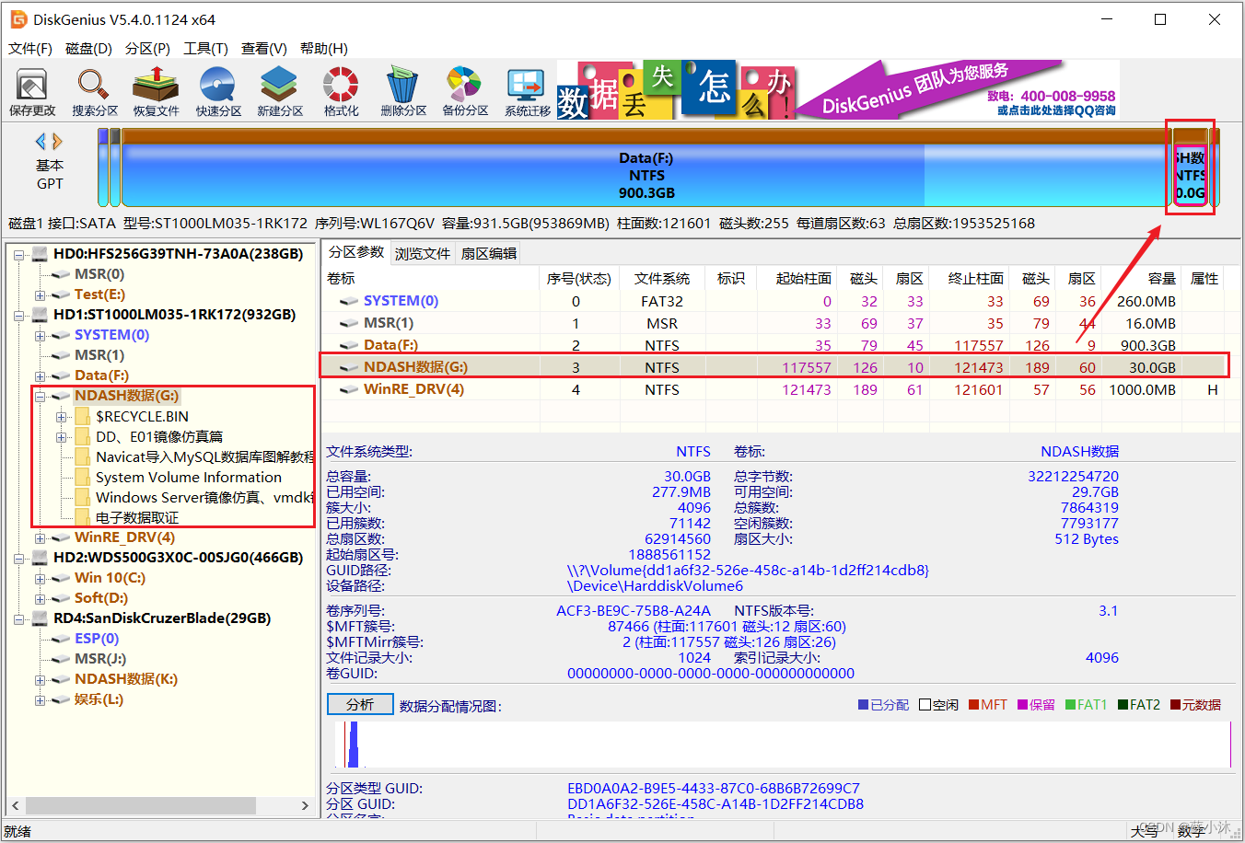Viewport: 1245px width, 843px height.
Task: Click the 卷标 column header
Action: (431, 278)
